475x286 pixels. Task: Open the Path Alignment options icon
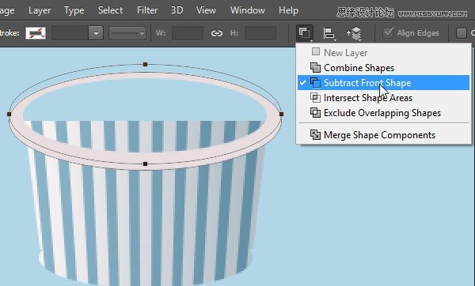tap(329, 33)
